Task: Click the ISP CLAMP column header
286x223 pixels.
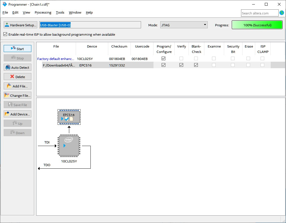Action: point(263,49)
